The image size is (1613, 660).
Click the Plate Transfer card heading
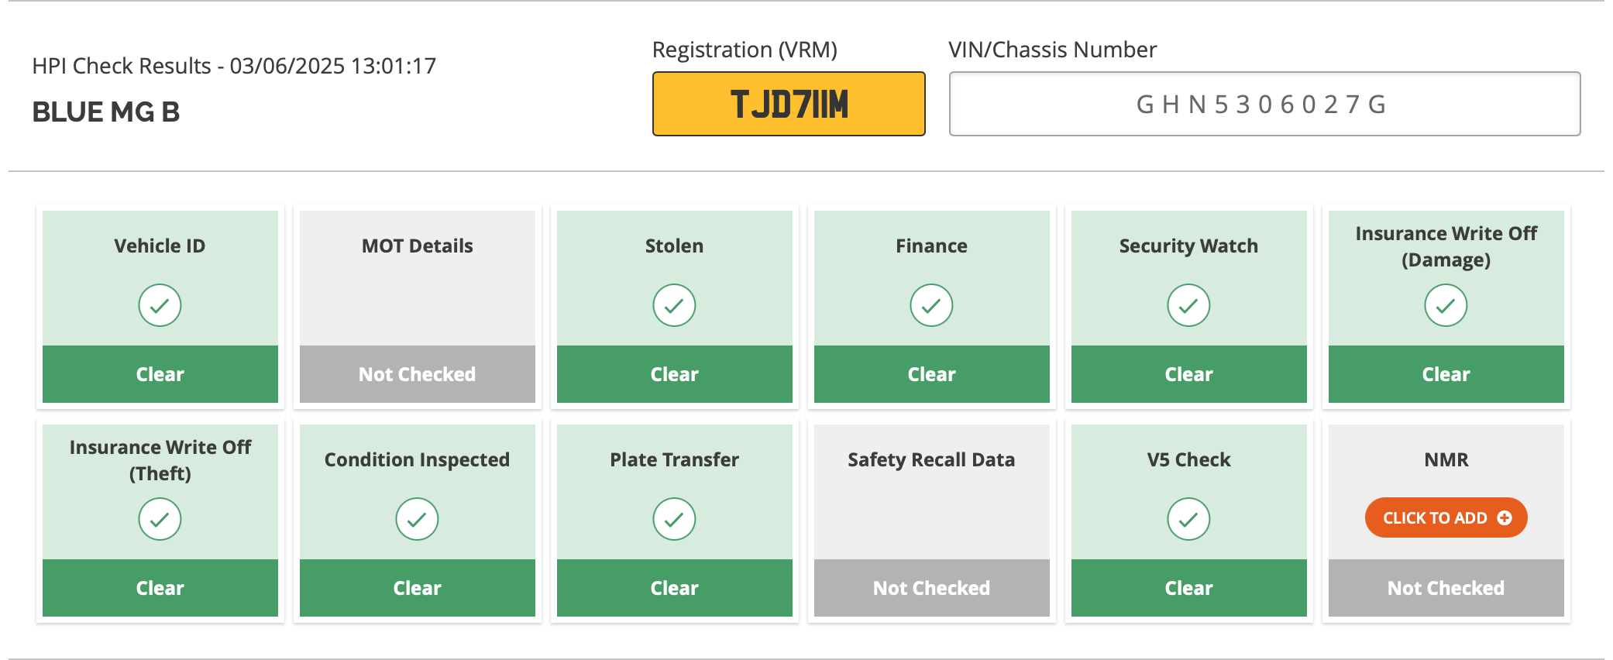(x=675, y=459)
